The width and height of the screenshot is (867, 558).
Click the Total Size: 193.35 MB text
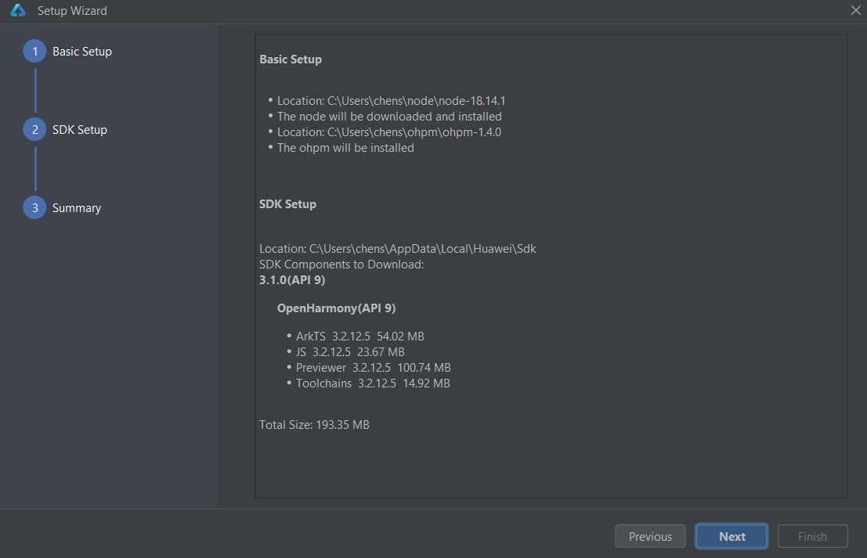[314, 425]
